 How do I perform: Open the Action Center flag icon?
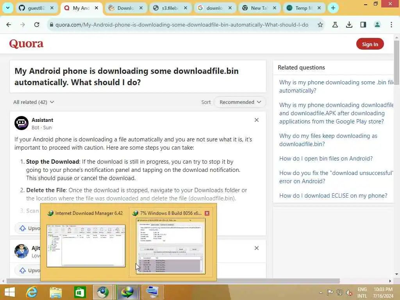point(330,292)
